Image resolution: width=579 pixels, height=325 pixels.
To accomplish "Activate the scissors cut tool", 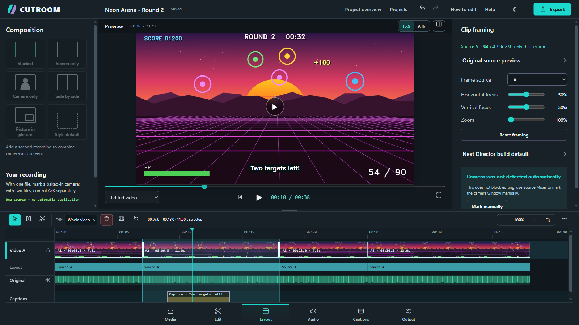I will tap(42, 219).
